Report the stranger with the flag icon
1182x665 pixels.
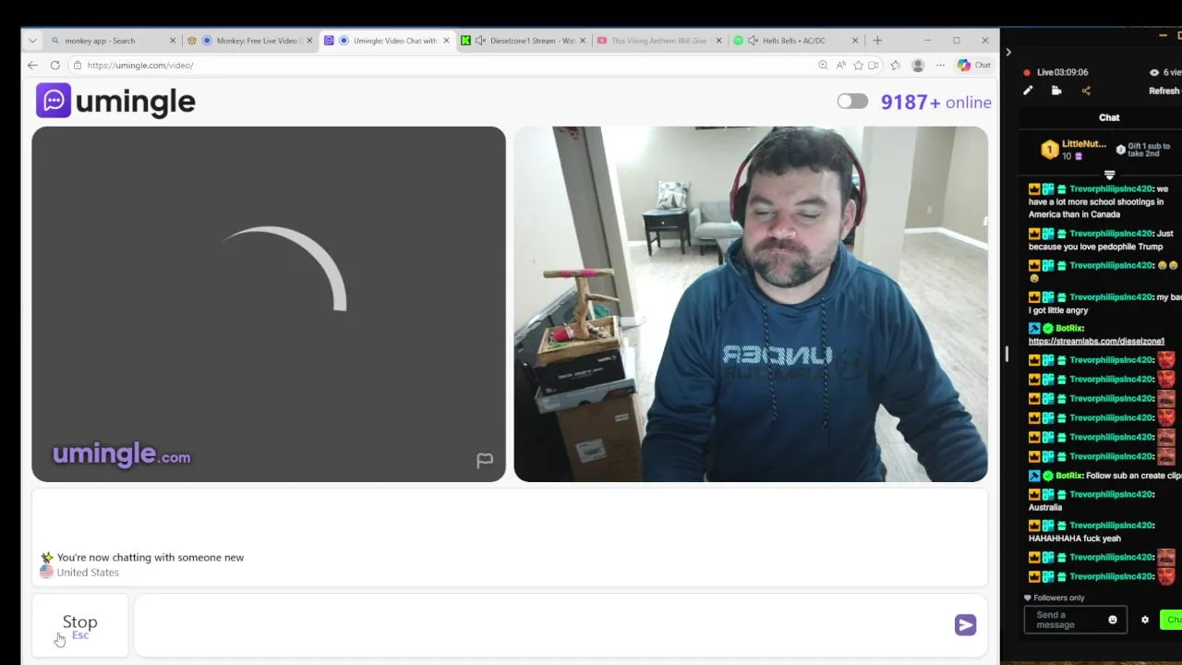[485, 460]
